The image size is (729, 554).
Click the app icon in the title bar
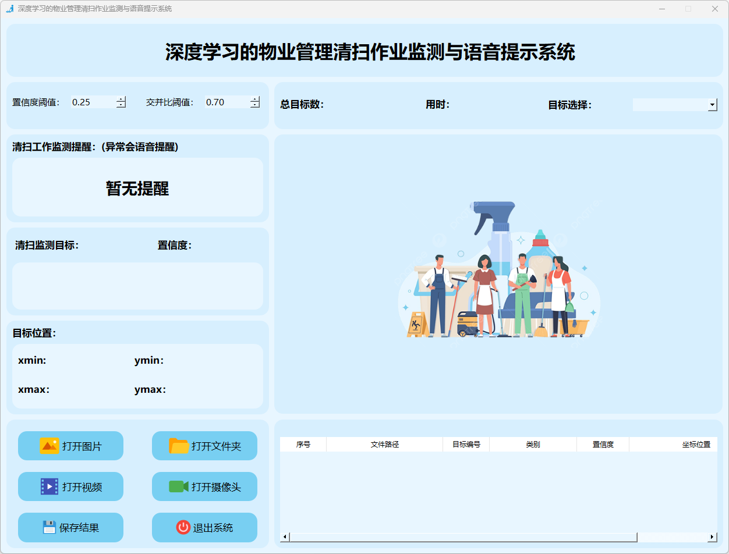coord(9,9)
